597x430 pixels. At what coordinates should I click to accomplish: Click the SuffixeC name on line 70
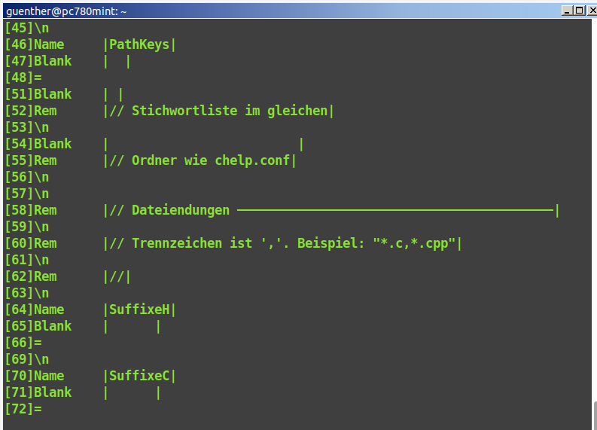(x=139, y=376)
